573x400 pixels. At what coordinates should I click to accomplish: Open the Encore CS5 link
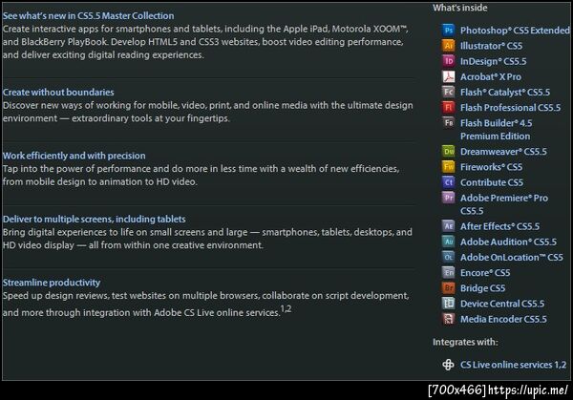coord(485,273)
